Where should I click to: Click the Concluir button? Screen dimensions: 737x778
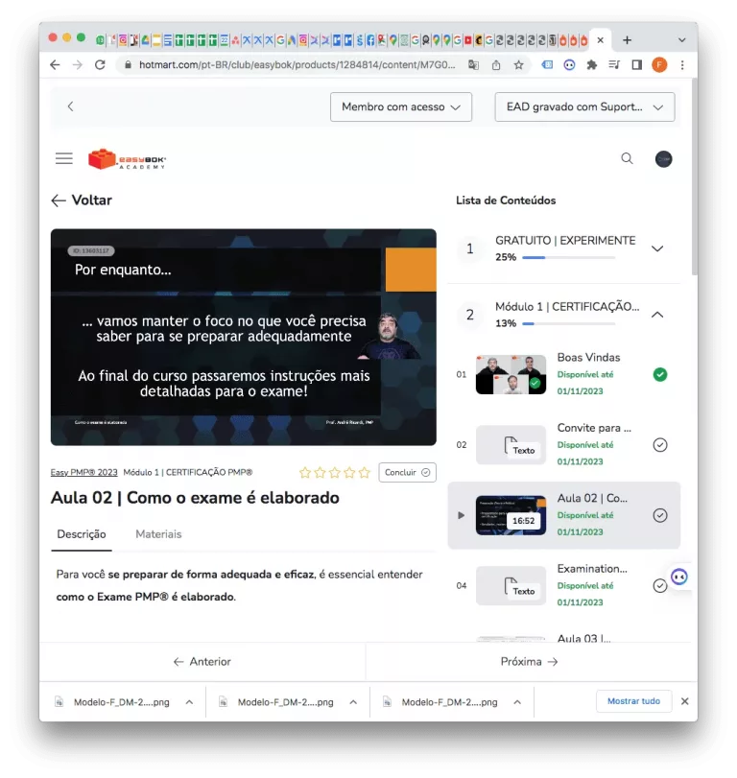tap(408, 472)
